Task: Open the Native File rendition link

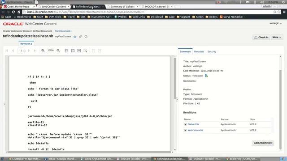Action: (x=193, y=124)
